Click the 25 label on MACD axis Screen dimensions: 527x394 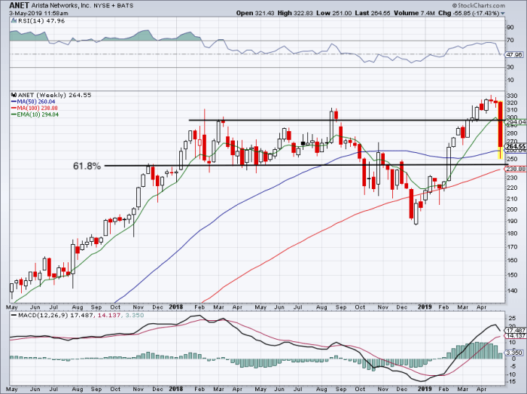click(512, 318)
